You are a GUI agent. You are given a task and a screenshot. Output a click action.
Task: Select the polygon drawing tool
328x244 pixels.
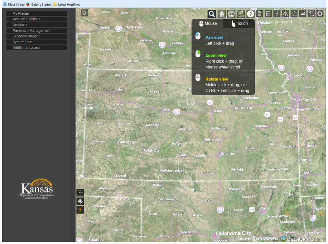[294, 14]
